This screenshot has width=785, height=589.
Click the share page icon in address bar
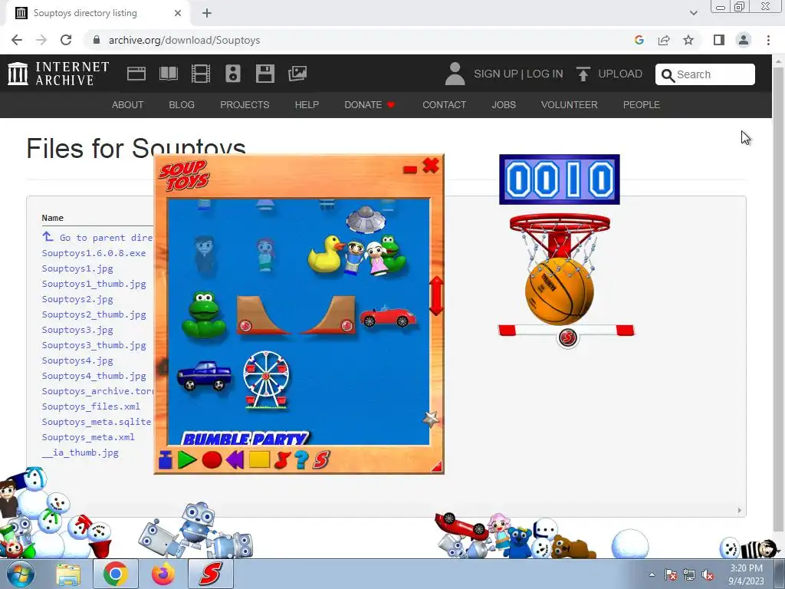click(x=664, y=40)
